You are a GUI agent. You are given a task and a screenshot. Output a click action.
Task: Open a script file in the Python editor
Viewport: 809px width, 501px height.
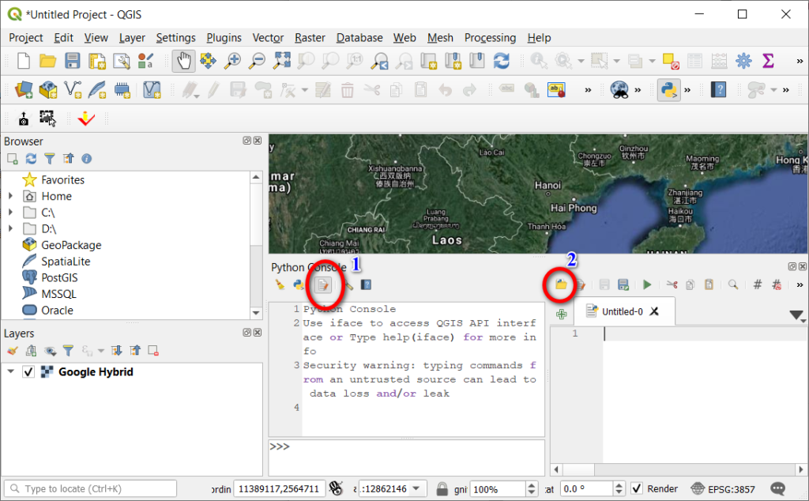tap(559, 285)
